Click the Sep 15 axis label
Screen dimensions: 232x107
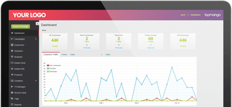(x=177, y=103)
